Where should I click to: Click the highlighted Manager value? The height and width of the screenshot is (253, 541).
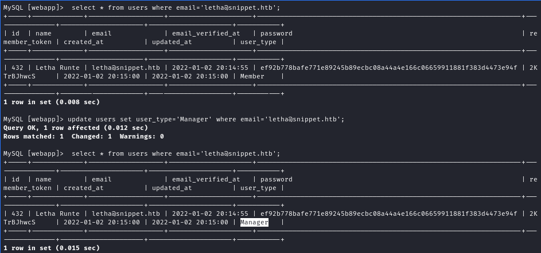point(254,222)
